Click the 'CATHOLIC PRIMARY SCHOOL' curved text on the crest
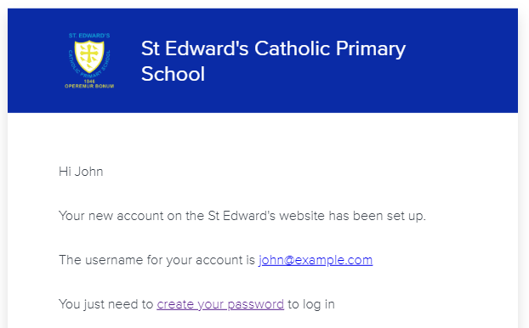Image resolution: width=529 pixels, height=328 pixels. point(89,69)
